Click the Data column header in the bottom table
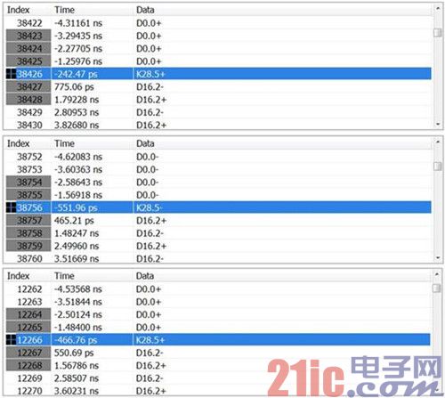The image size is (445, 398). (145, 276)
